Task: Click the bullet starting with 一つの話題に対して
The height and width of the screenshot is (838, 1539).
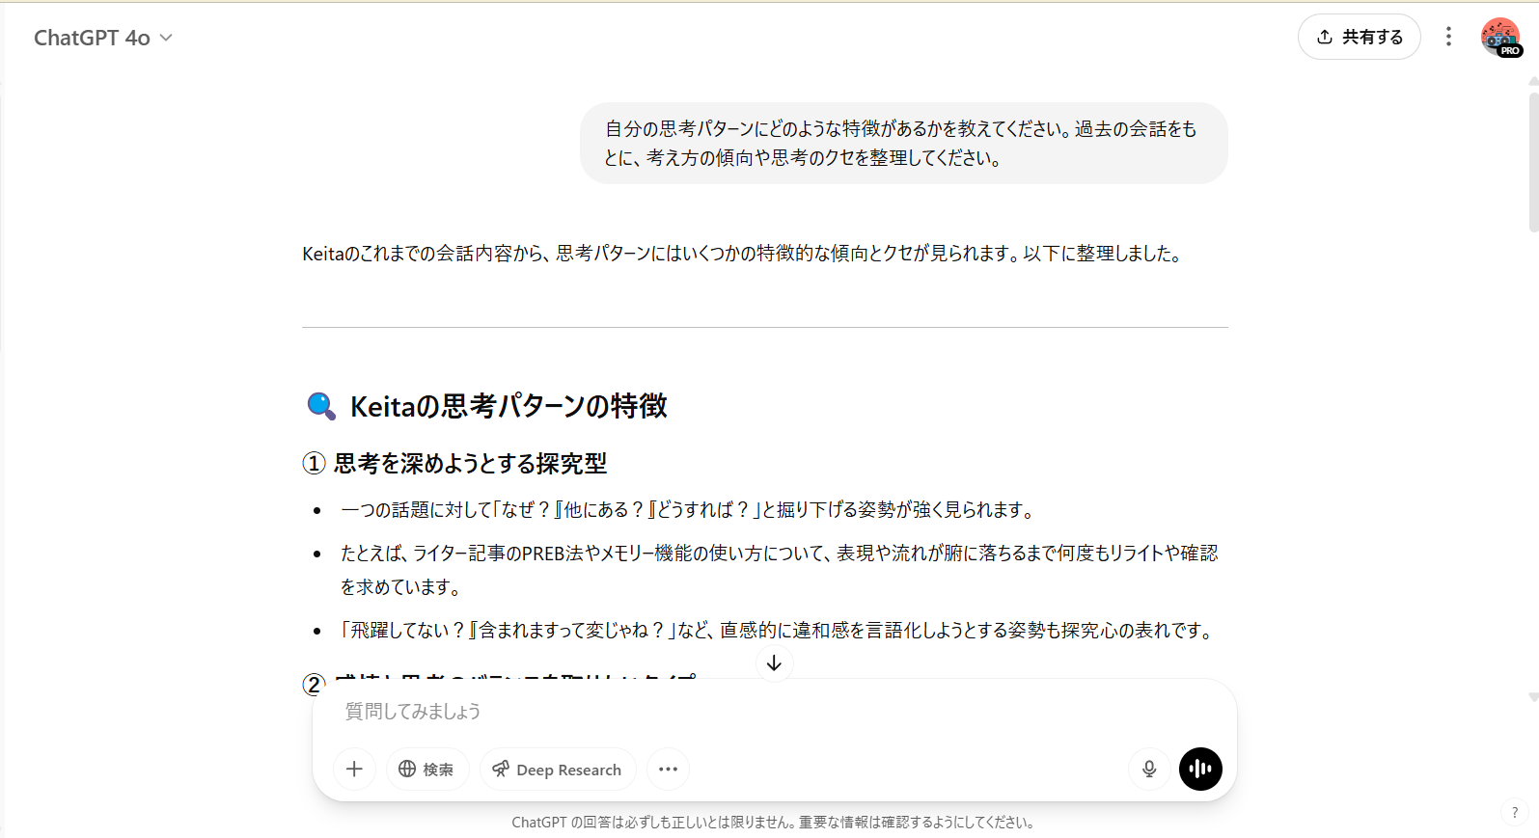Action: point(689,510)
